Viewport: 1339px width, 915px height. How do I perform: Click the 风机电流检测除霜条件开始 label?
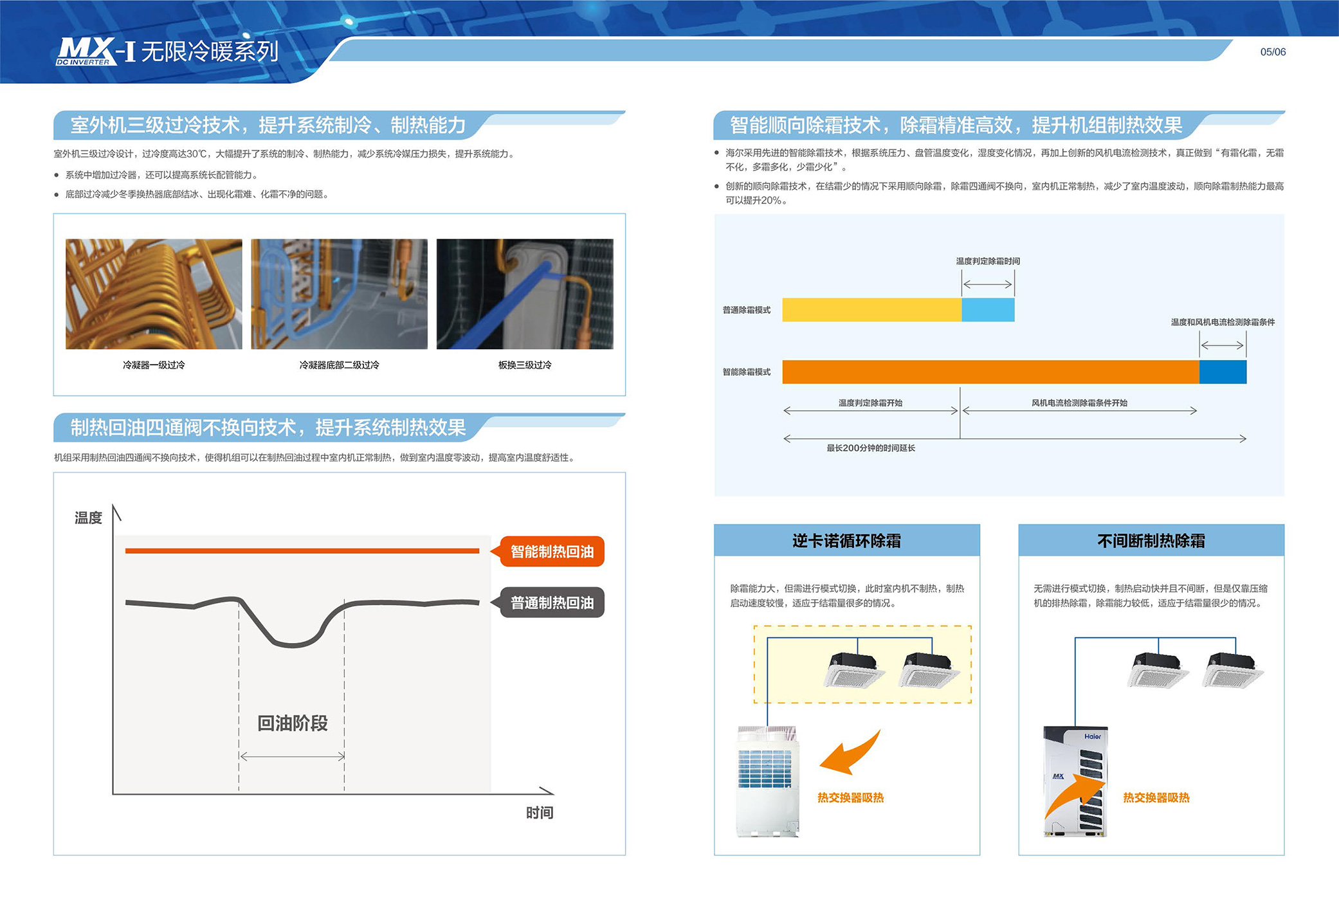coord(1079,403)
